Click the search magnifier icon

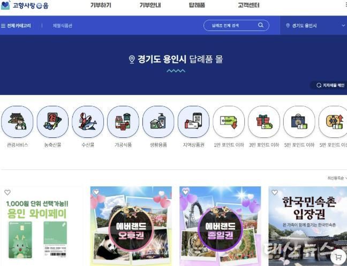(x=261, y=25)
